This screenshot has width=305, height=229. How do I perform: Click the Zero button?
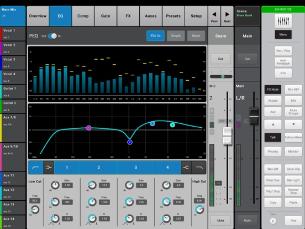coord(273,221)
